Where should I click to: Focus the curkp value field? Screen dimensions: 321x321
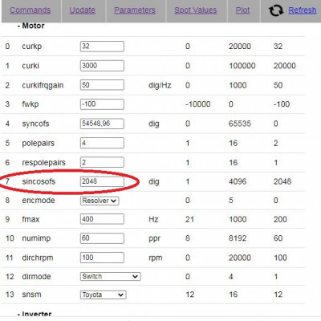(102, 47)
